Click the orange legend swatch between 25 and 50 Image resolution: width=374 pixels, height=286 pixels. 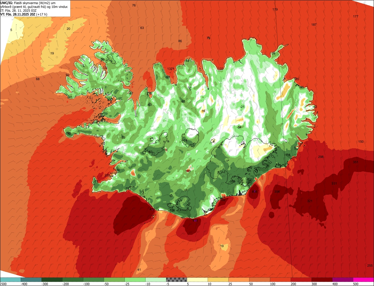238,280
